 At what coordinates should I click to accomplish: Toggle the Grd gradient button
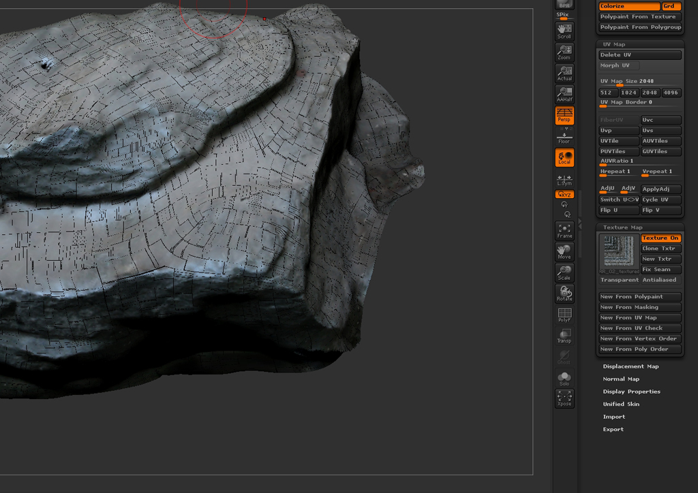tap(671, 6)
